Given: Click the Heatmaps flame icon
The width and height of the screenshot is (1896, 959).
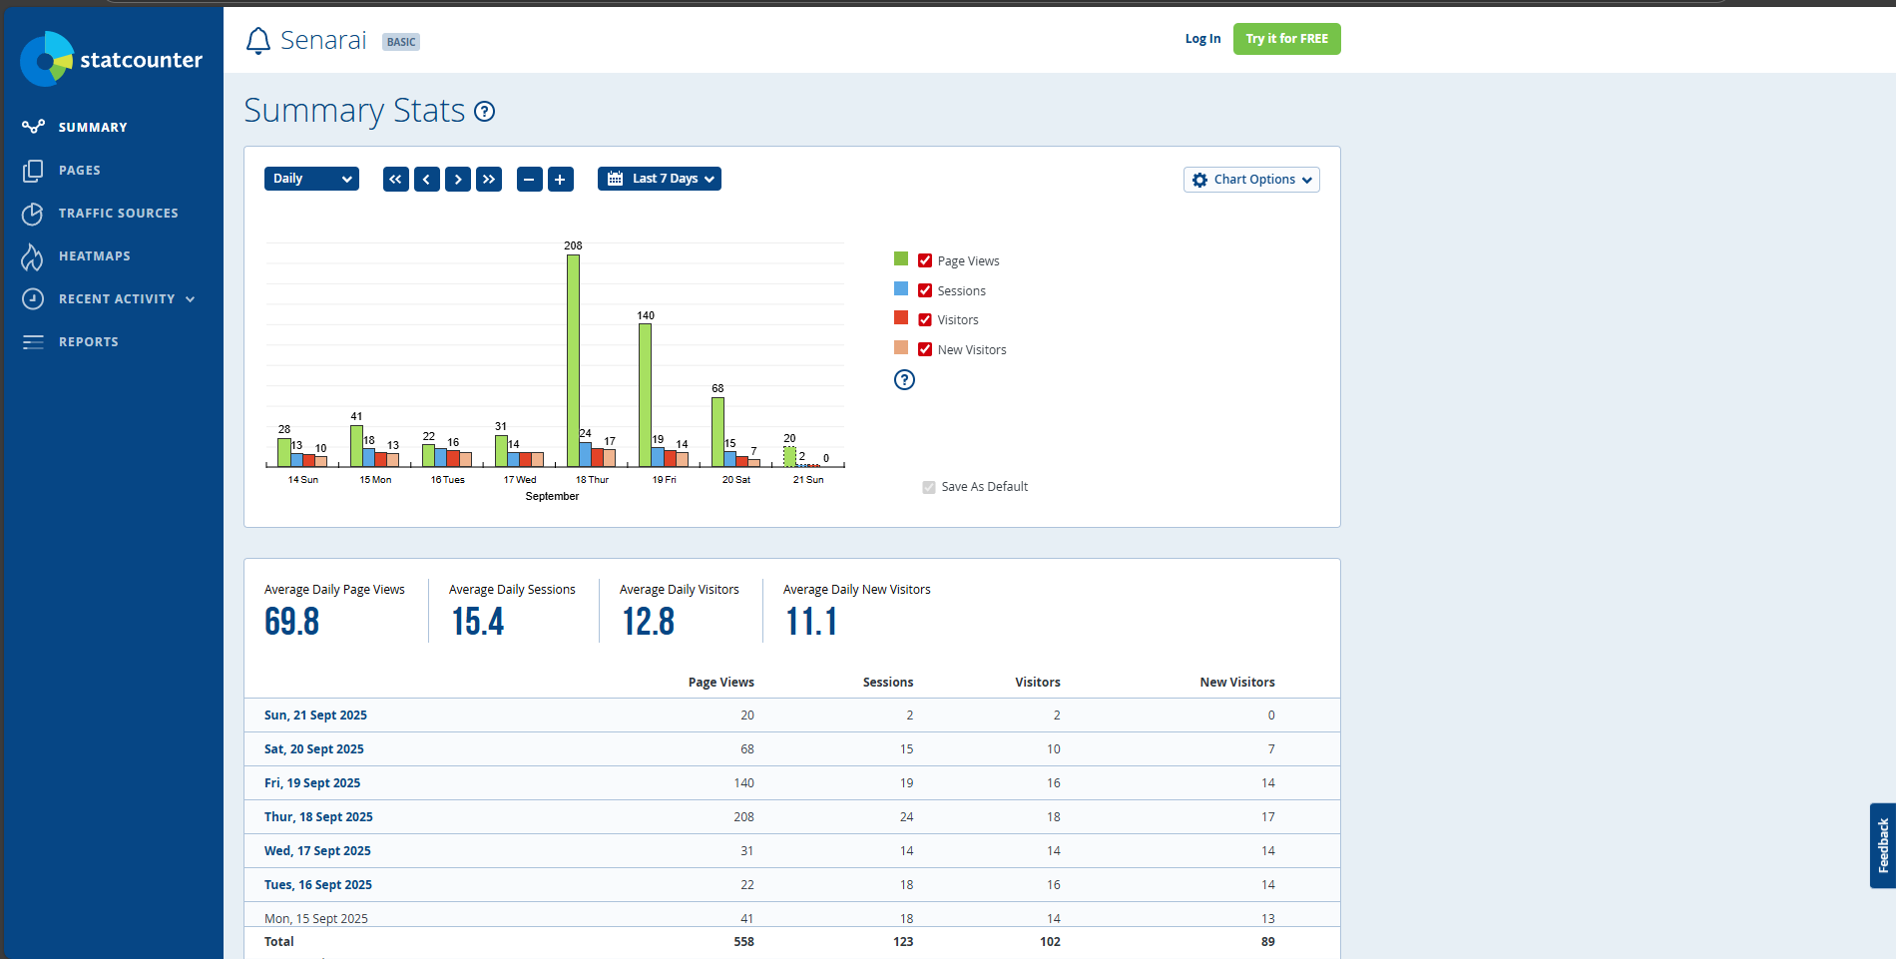Looking at the screenshot, I should [33, 255].
